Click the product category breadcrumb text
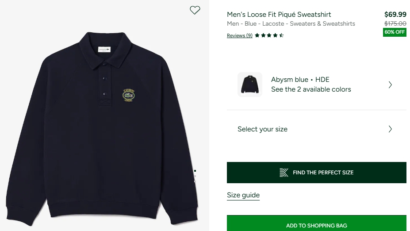Viewport: 410px width, 231px height. coord(291,24)
